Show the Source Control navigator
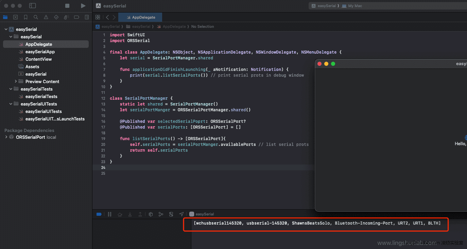467x249 pixels. (15, 17)
